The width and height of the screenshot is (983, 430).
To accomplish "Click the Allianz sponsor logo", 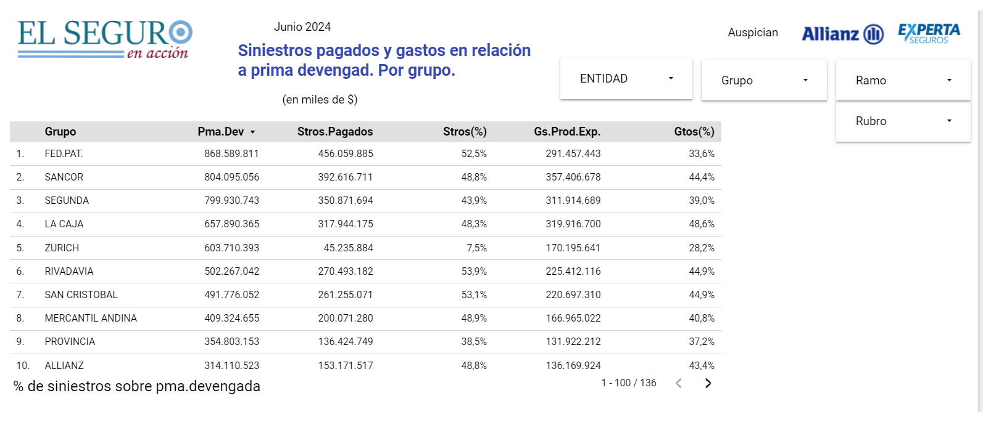I will pos(842,34).
